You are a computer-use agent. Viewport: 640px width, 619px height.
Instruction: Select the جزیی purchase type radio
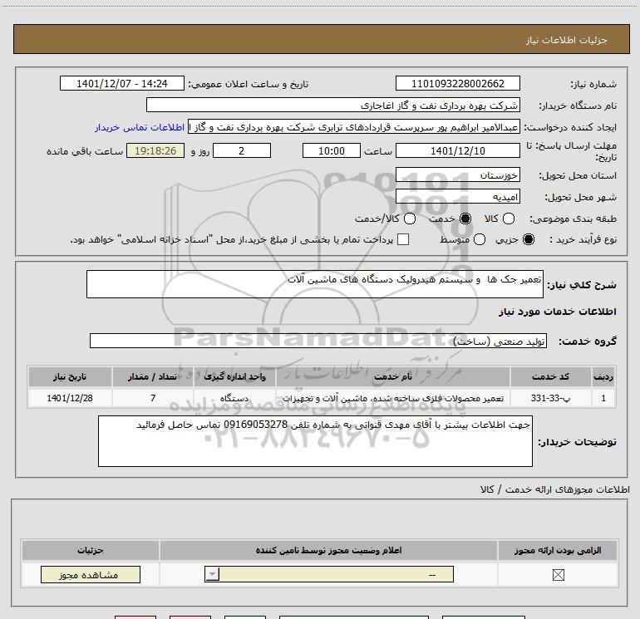coord(528,239)
